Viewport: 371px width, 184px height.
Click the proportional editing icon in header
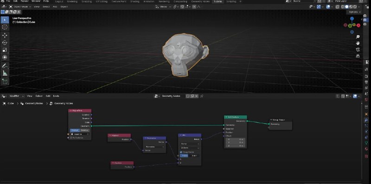(x=194, y=6)
